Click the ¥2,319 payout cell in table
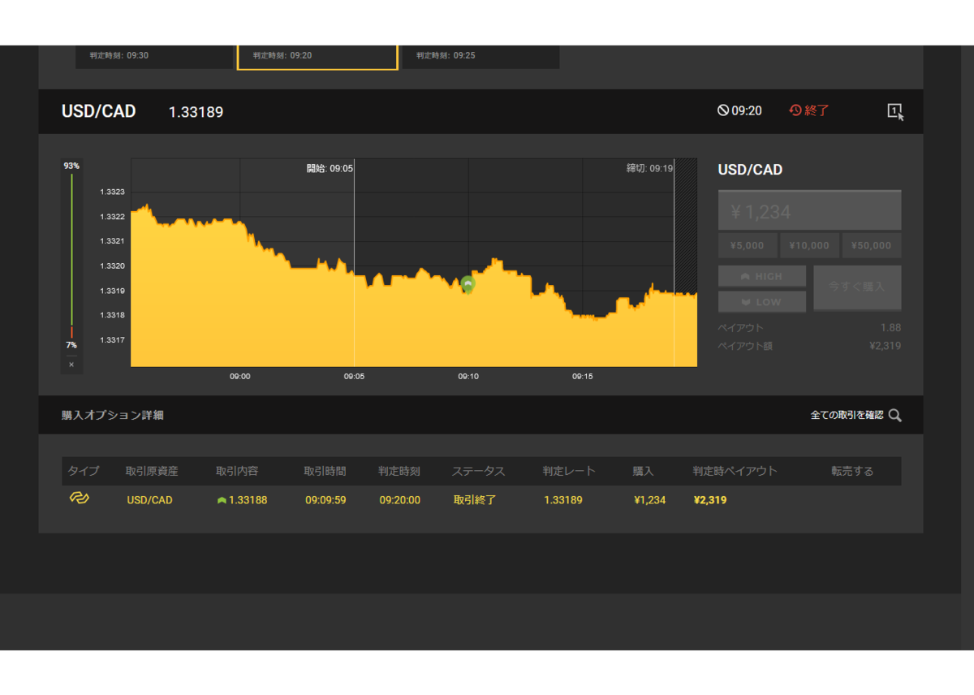This screenshot has height=695, width=974. click(710, 500)
